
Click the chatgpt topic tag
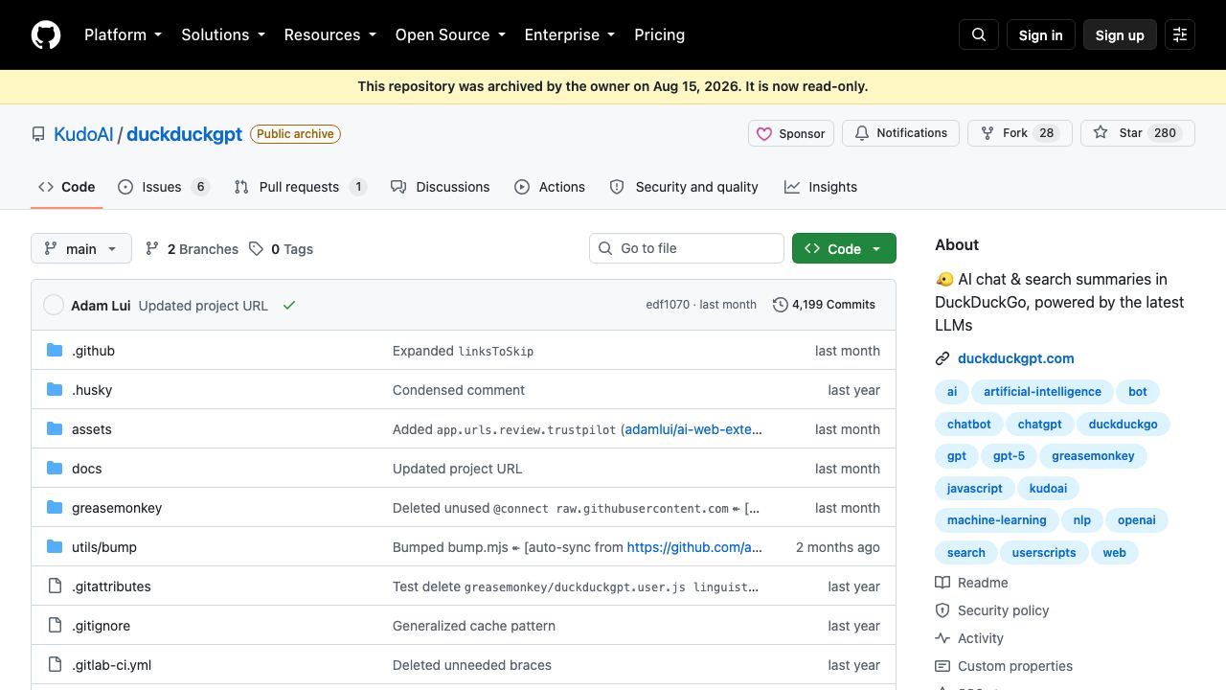point(1040,425)
